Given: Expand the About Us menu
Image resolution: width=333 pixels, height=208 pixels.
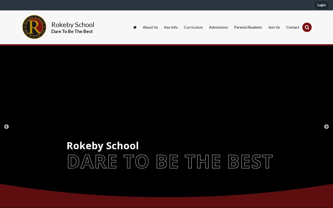Looking at the screenshot, I should (150, 27).
